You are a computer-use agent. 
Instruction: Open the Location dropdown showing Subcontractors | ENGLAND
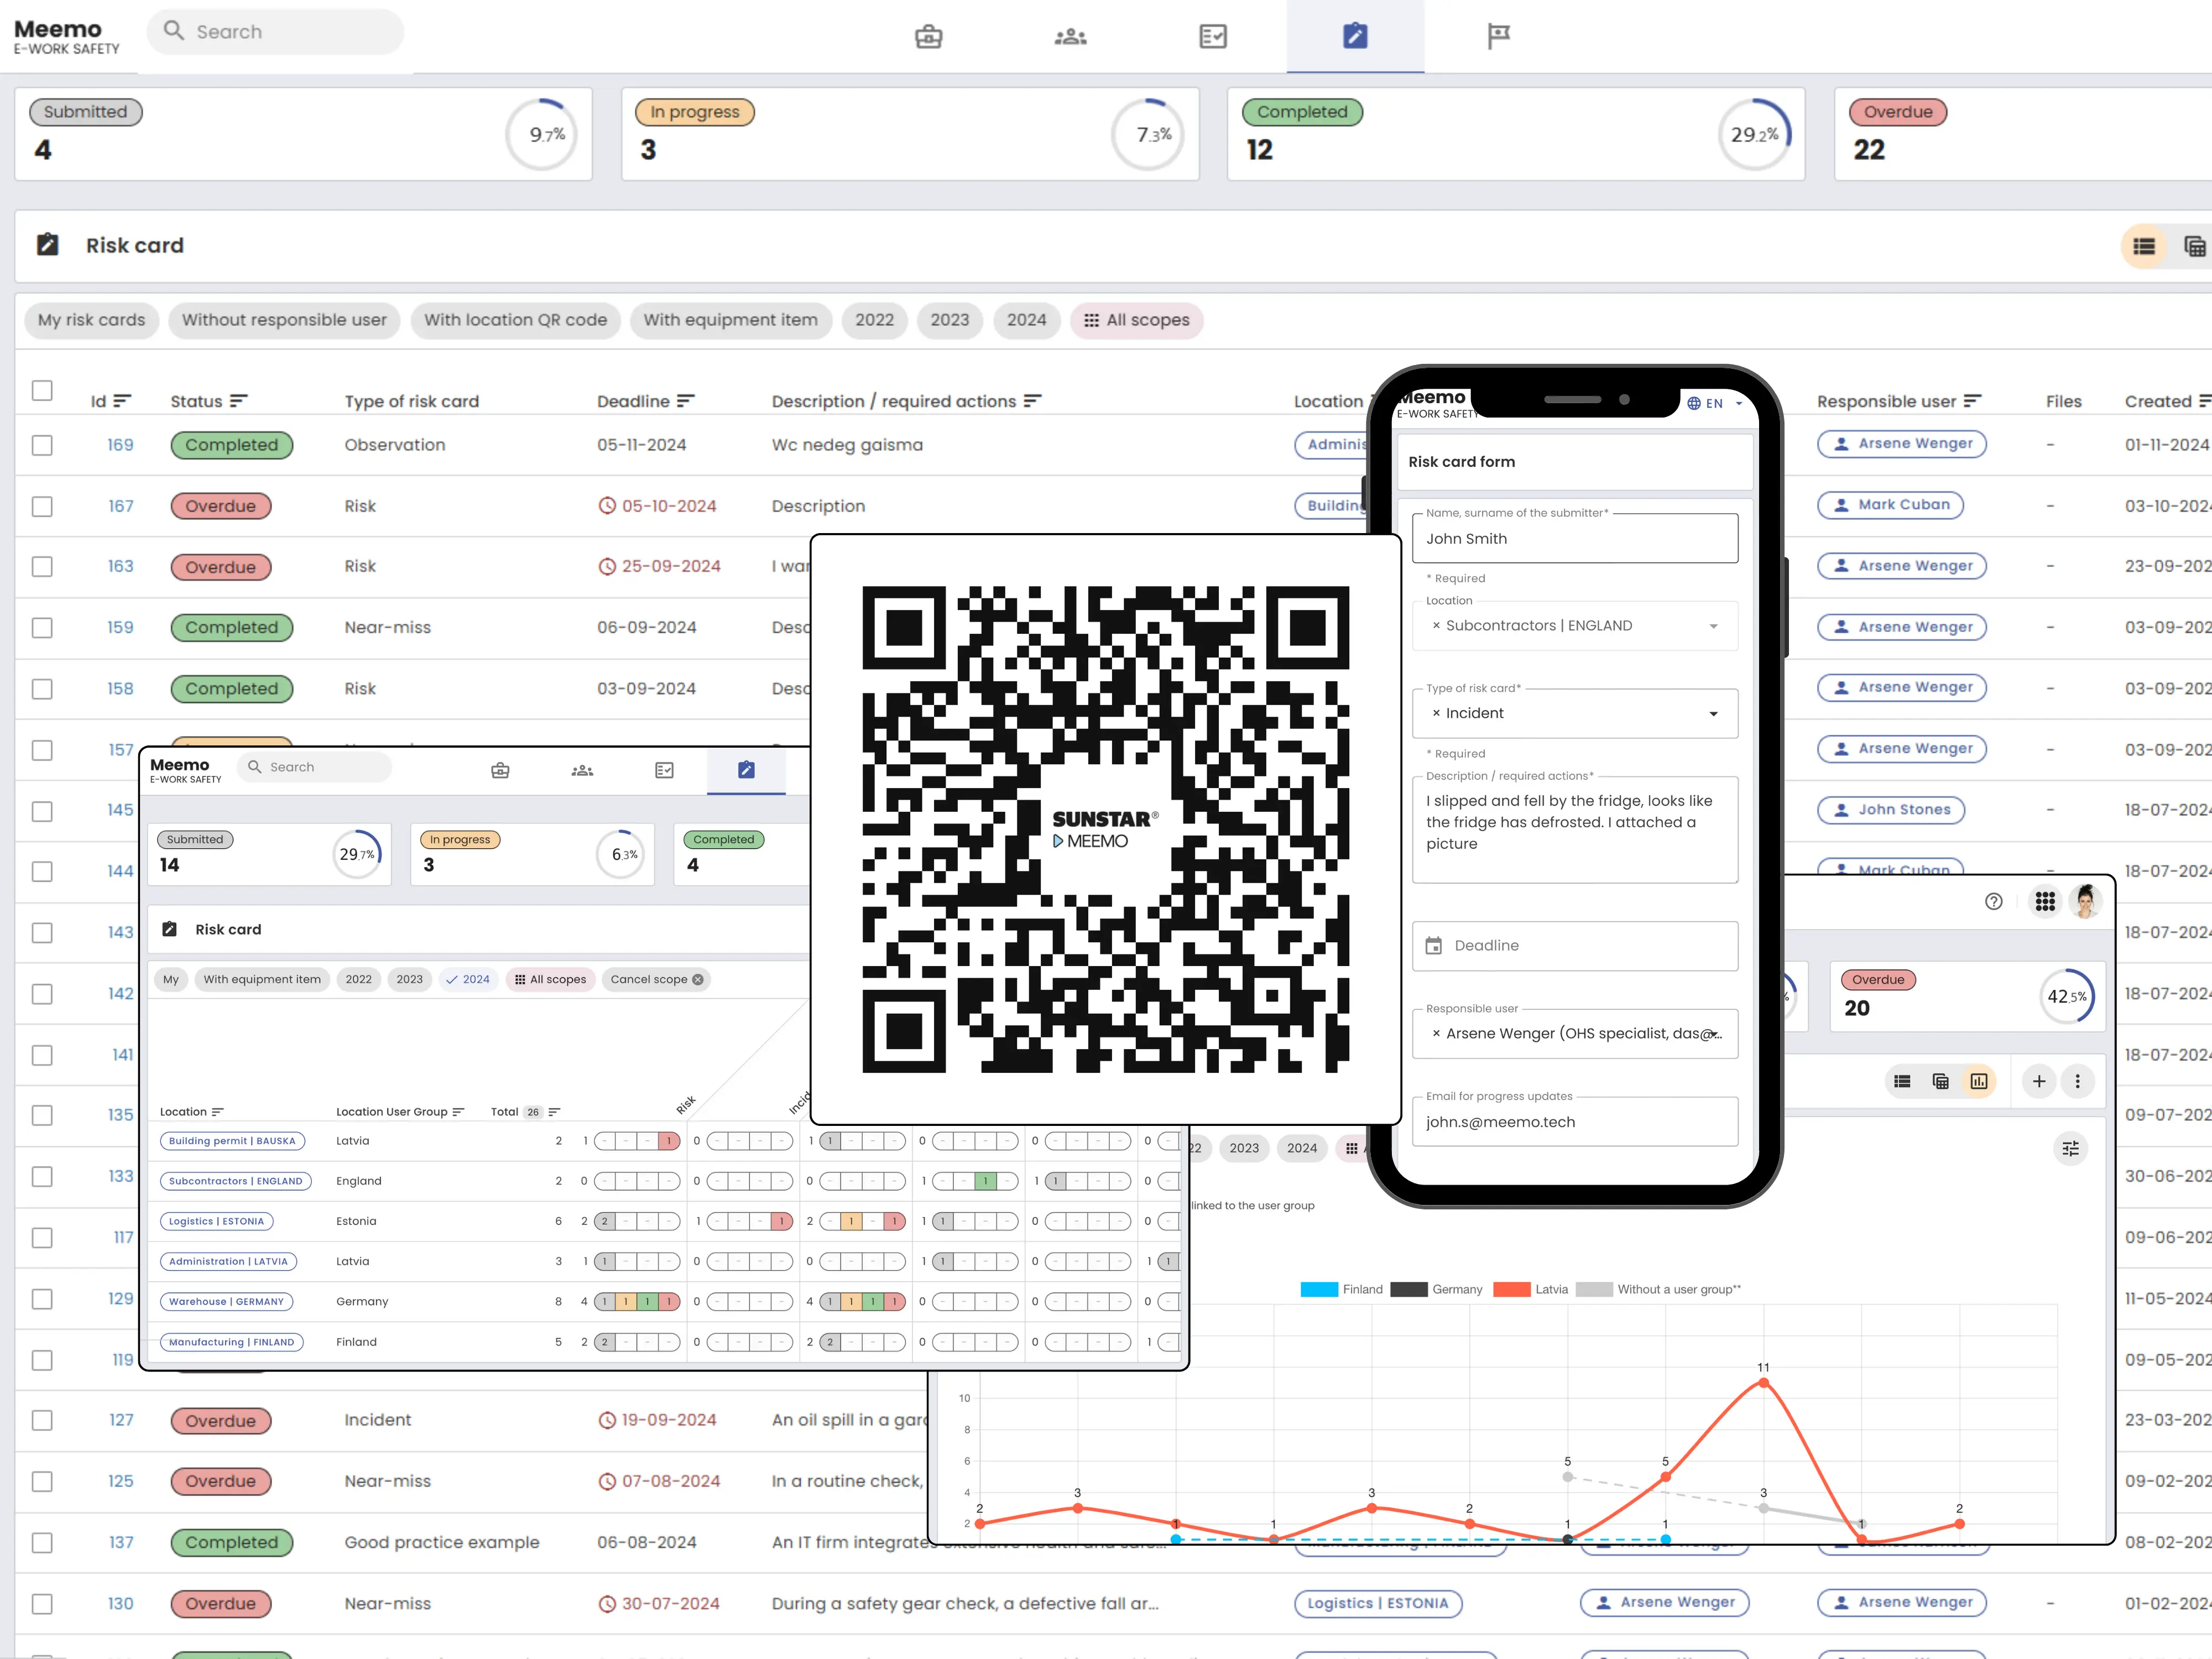[x=1713, y=626]
